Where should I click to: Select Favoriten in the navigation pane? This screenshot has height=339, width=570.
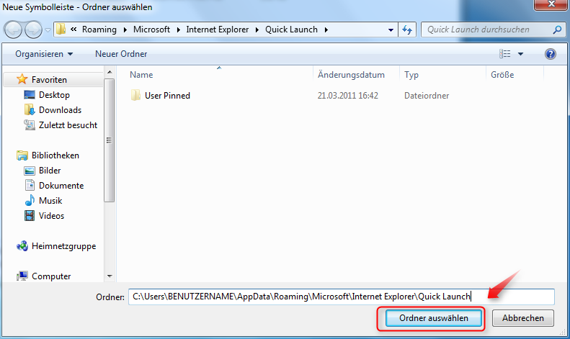[x=49, y=79]
